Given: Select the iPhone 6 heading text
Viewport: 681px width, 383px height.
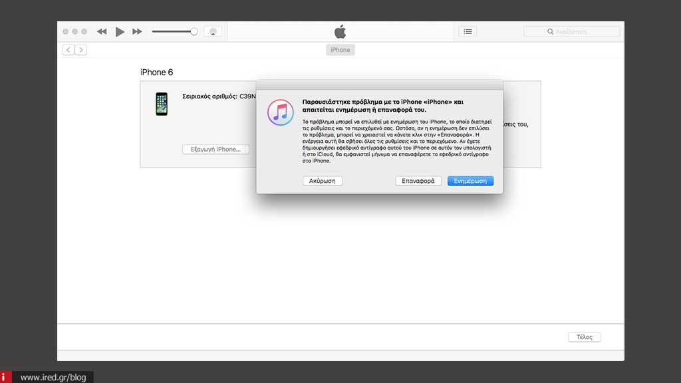Looking at the screenshot, I should [157, 72].
